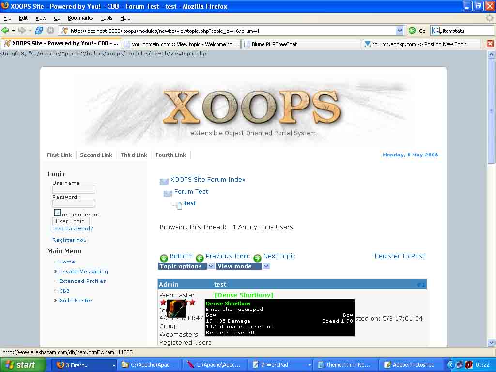Image resolution: width=496 pixels, height=372 pixels.
Task: Click the Register To Post link
Action: pos(400,256)
